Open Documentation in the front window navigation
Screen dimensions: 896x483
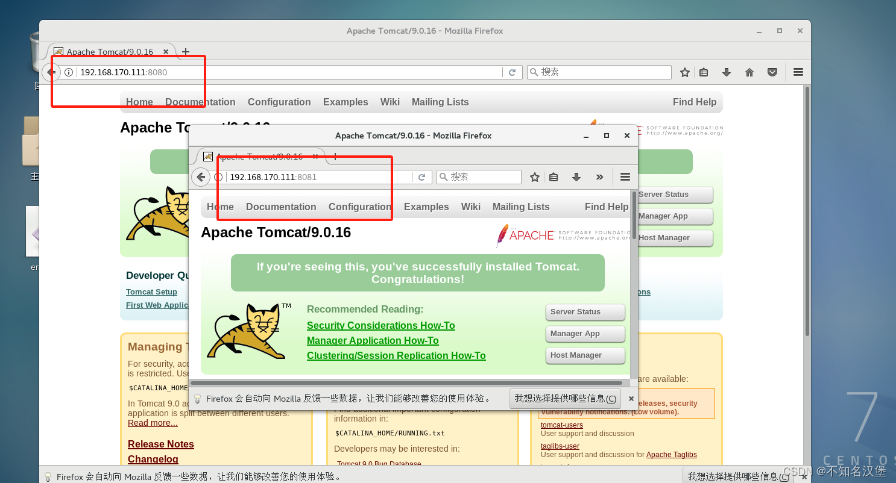281,207
